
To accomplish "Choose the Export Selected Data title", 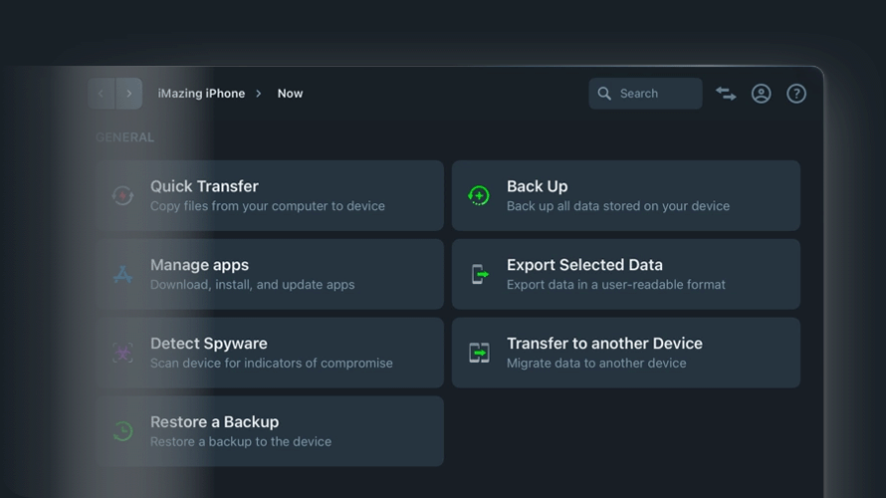I will (584, 265).
